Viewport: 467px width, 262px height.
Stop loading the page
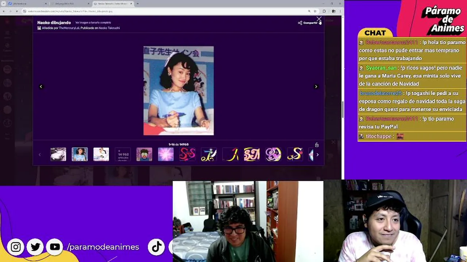pyautogui.click(x=17, y=11)
